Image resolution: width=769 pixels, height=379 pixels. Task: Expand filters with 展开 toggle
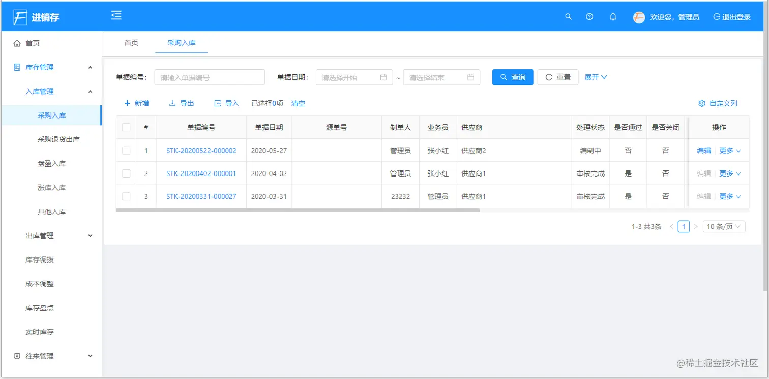point(596,77)
